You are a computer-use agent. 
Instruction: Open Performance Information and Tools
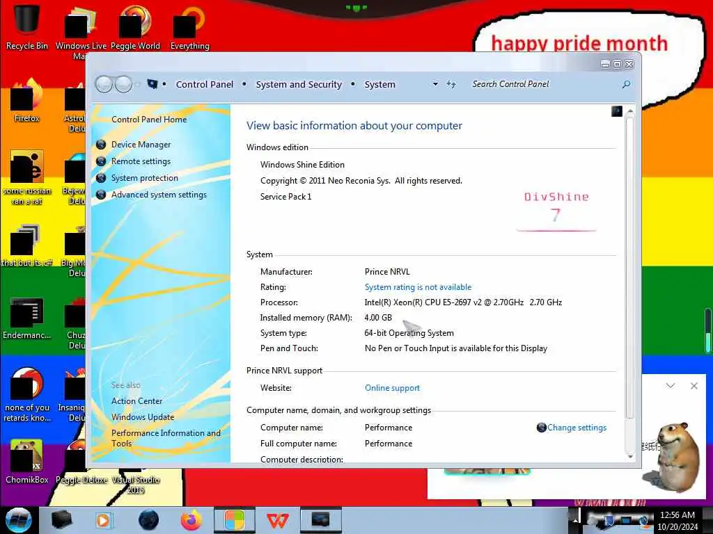[x=166, y=438]
